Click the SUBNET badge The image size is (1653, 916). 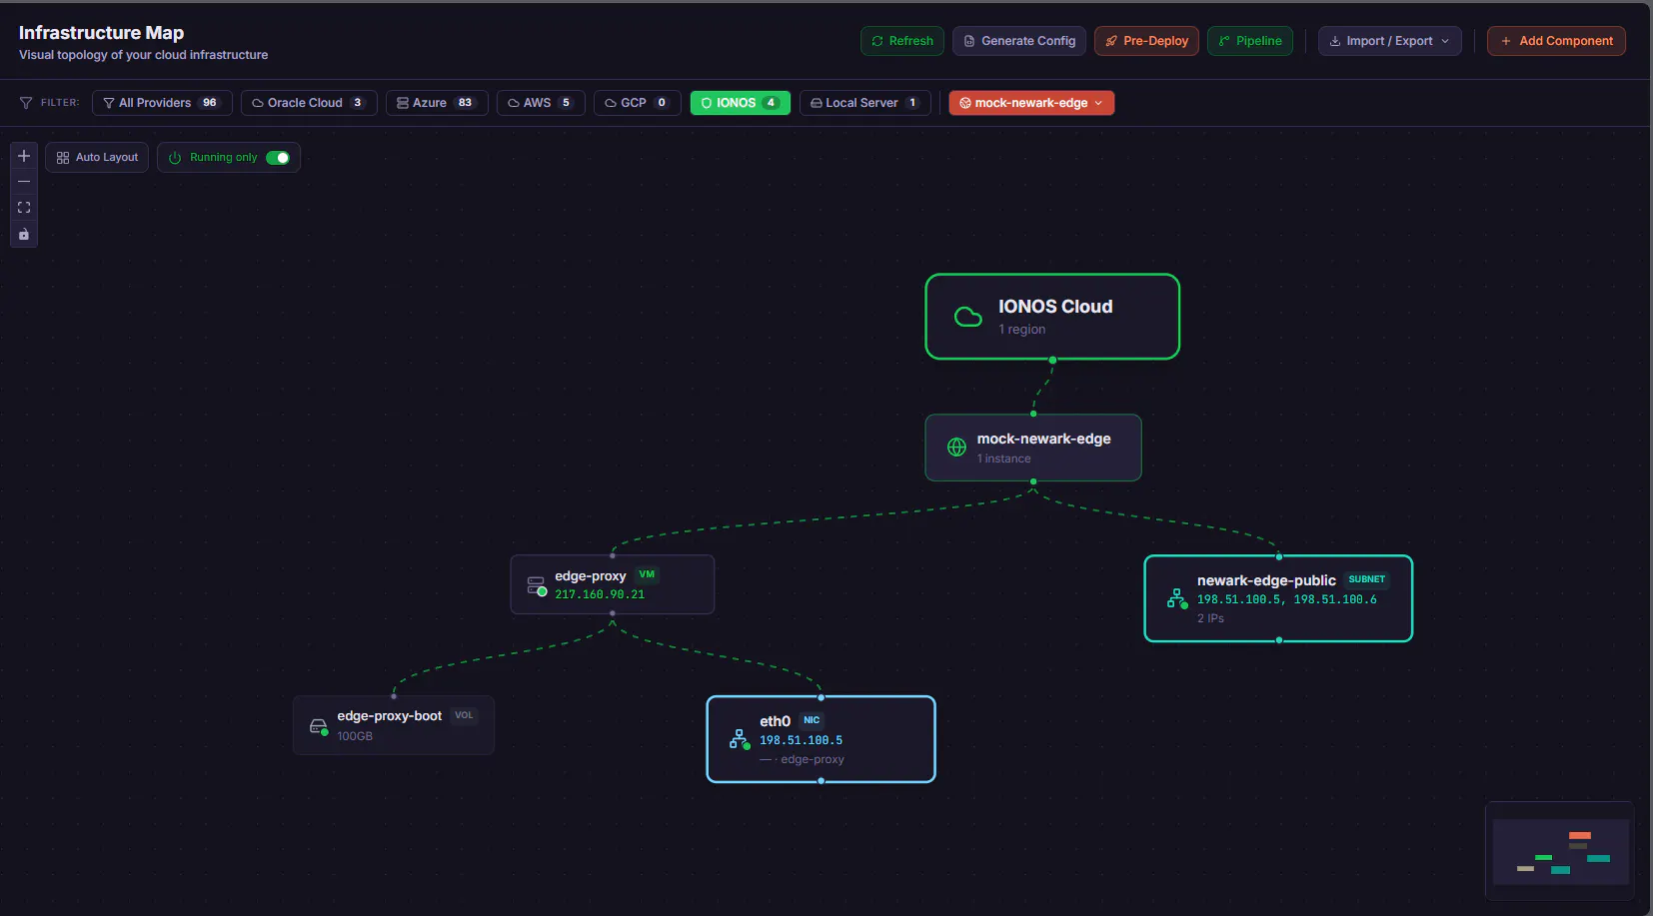coord(1367,579)
